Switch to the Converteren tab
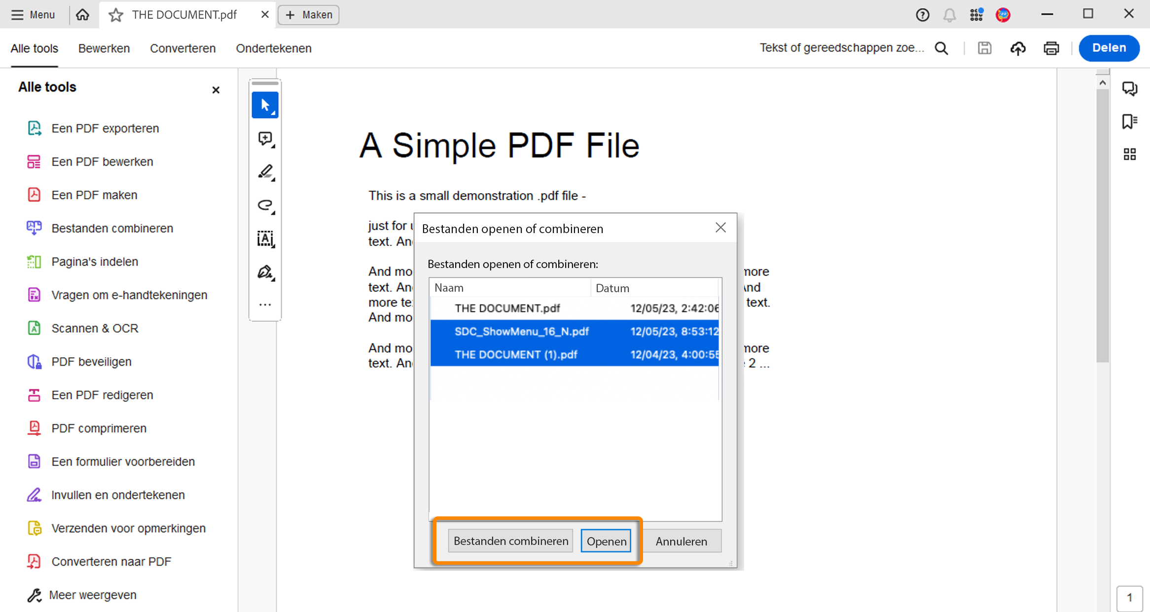1150x612 pixels. 182,48
